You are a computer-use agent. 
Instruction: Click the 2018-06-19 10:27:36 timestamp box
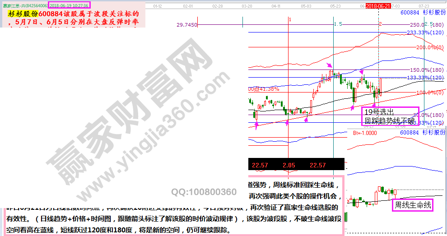69,5
